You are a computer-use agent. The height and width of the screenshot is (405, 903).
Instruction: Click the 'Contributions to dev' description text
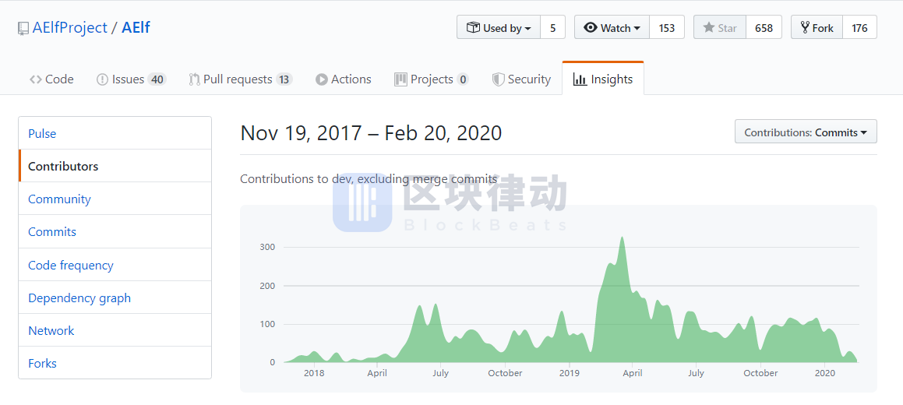click(369, 179)
